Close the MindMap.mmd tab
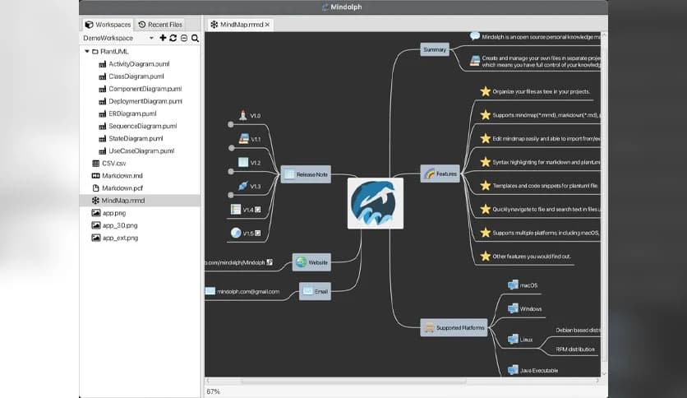 click(267, 25)
